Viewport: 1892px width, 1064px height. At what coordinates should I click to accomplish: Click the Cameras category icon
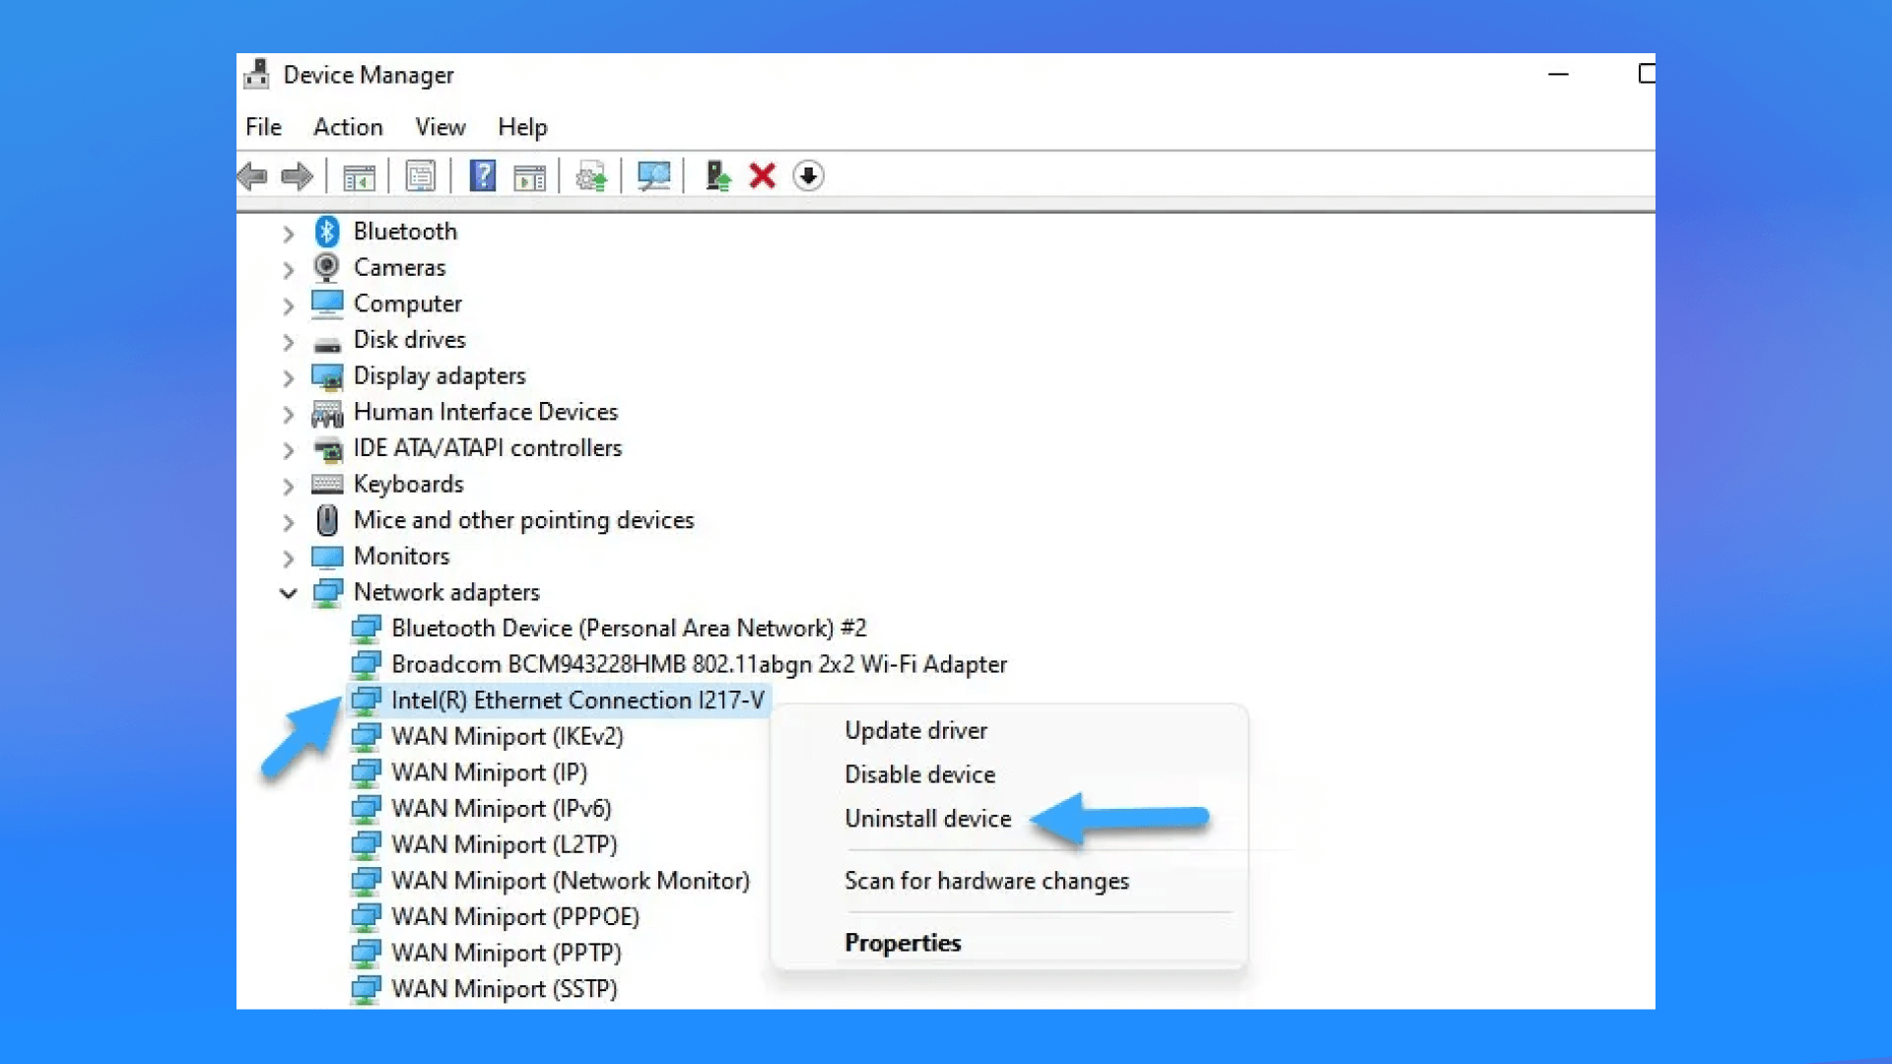(x=327, y=267)
